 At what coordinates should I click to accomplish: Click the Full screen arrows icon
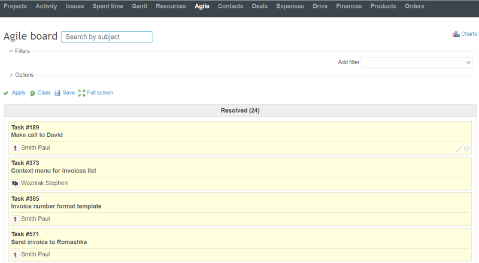82,93
